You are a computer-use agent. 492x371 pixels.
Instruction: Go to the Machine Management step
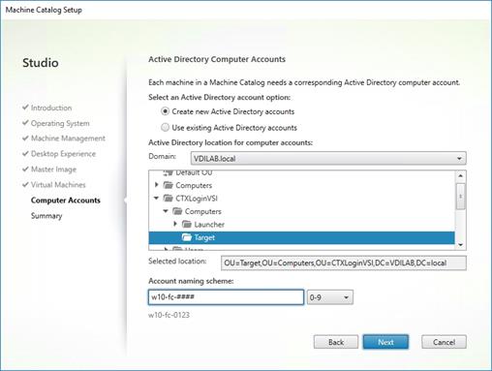point(68,139)
